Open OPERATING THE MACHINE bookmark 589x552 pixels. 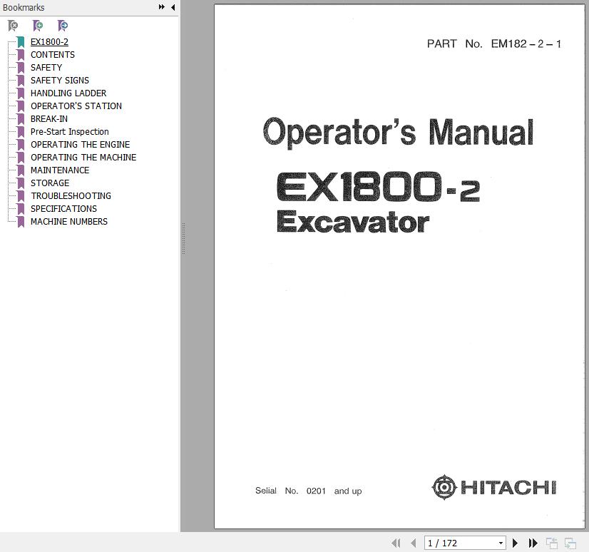click(x=83, y=158)
